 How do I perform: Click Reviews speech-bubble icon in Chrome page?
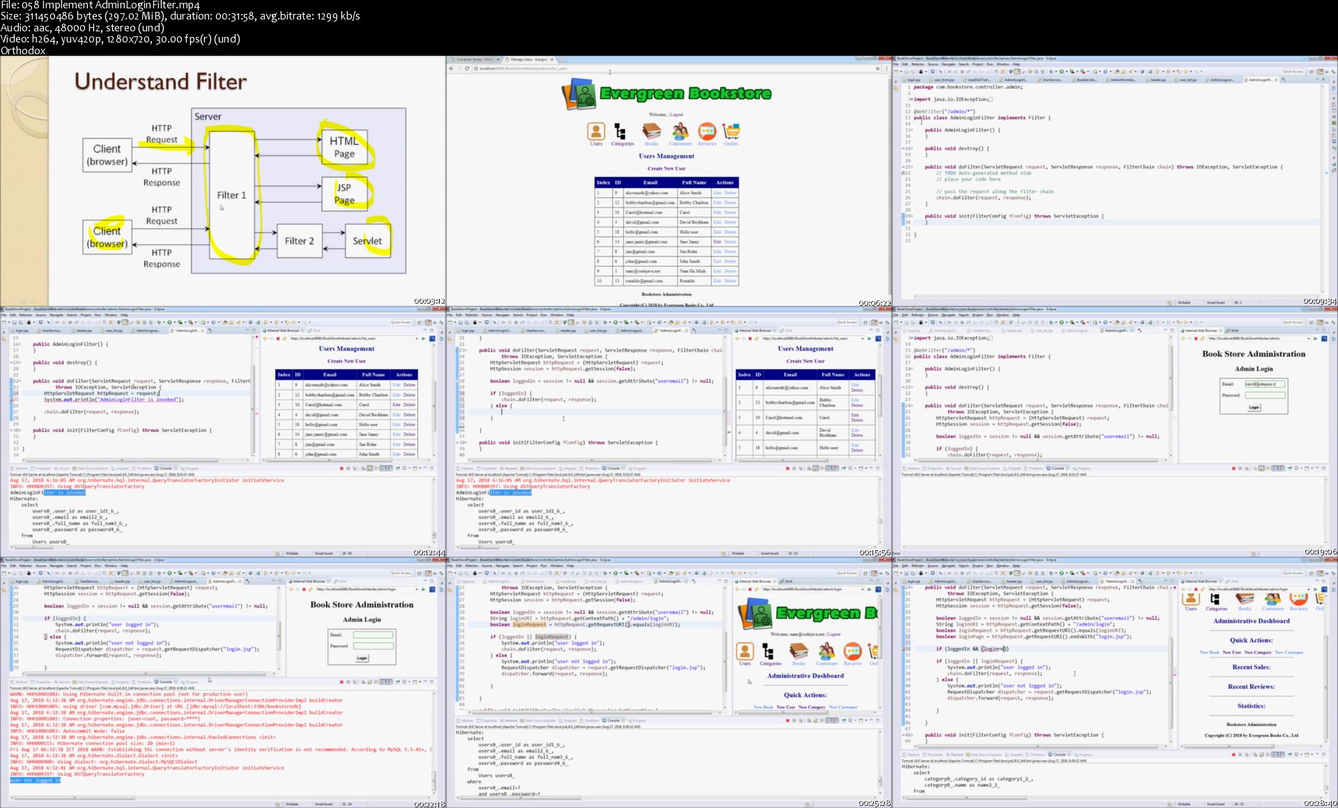click(x=707, y=132)
